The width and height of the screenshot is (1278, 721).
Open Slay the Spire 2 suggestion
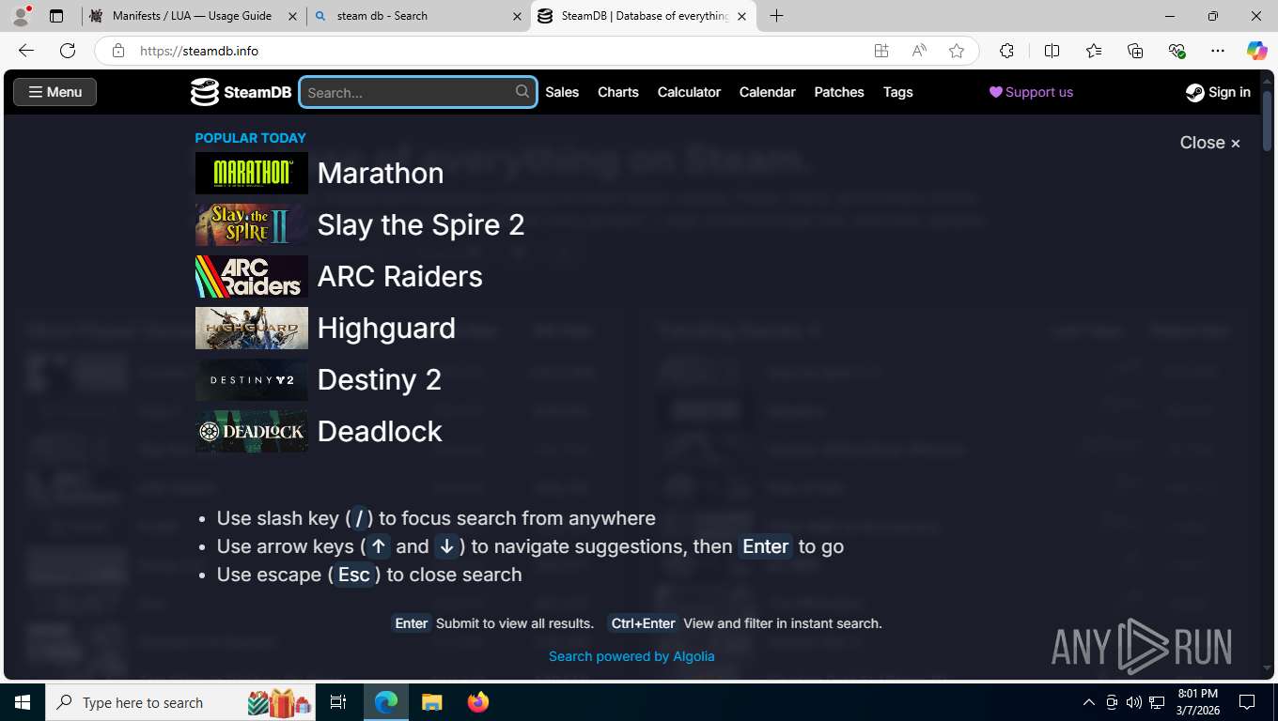pyautogui.click(x=421, y=224)
